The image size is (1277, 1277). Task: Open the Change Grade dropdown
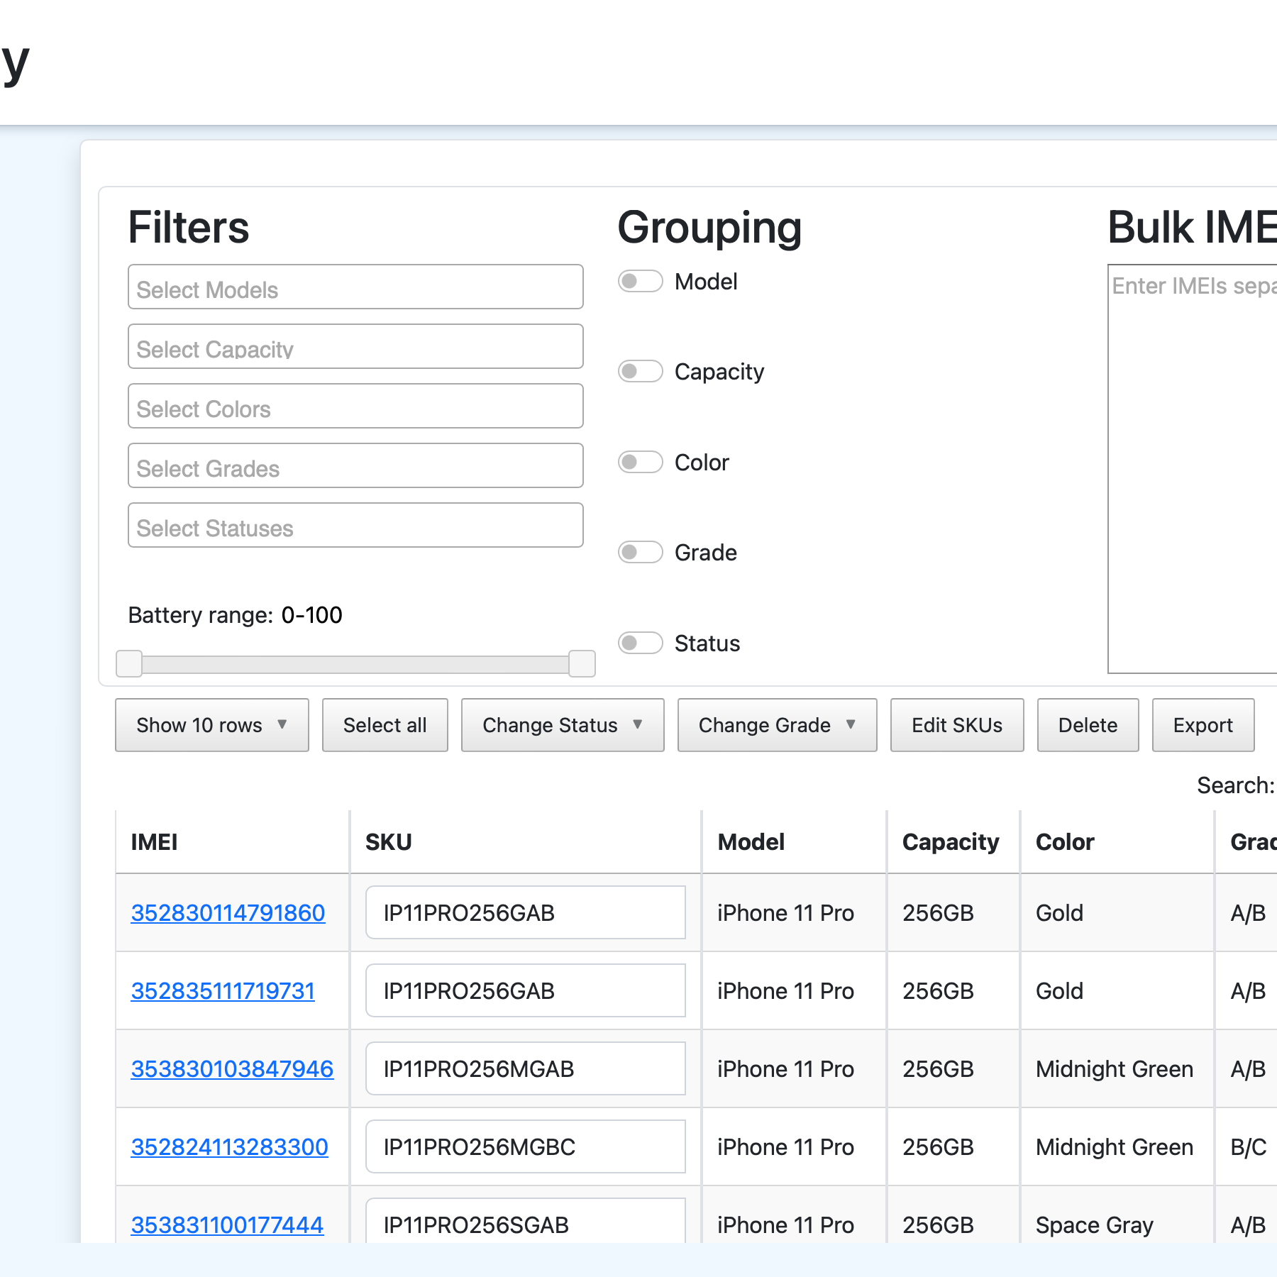tap(778, 725)
